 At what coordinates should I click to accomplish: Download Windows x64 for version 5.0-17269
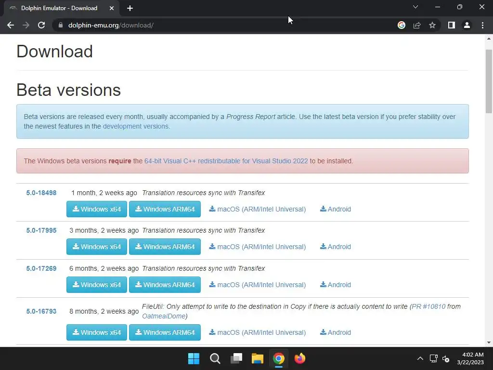pyautogui.click(x=96, y=285)
